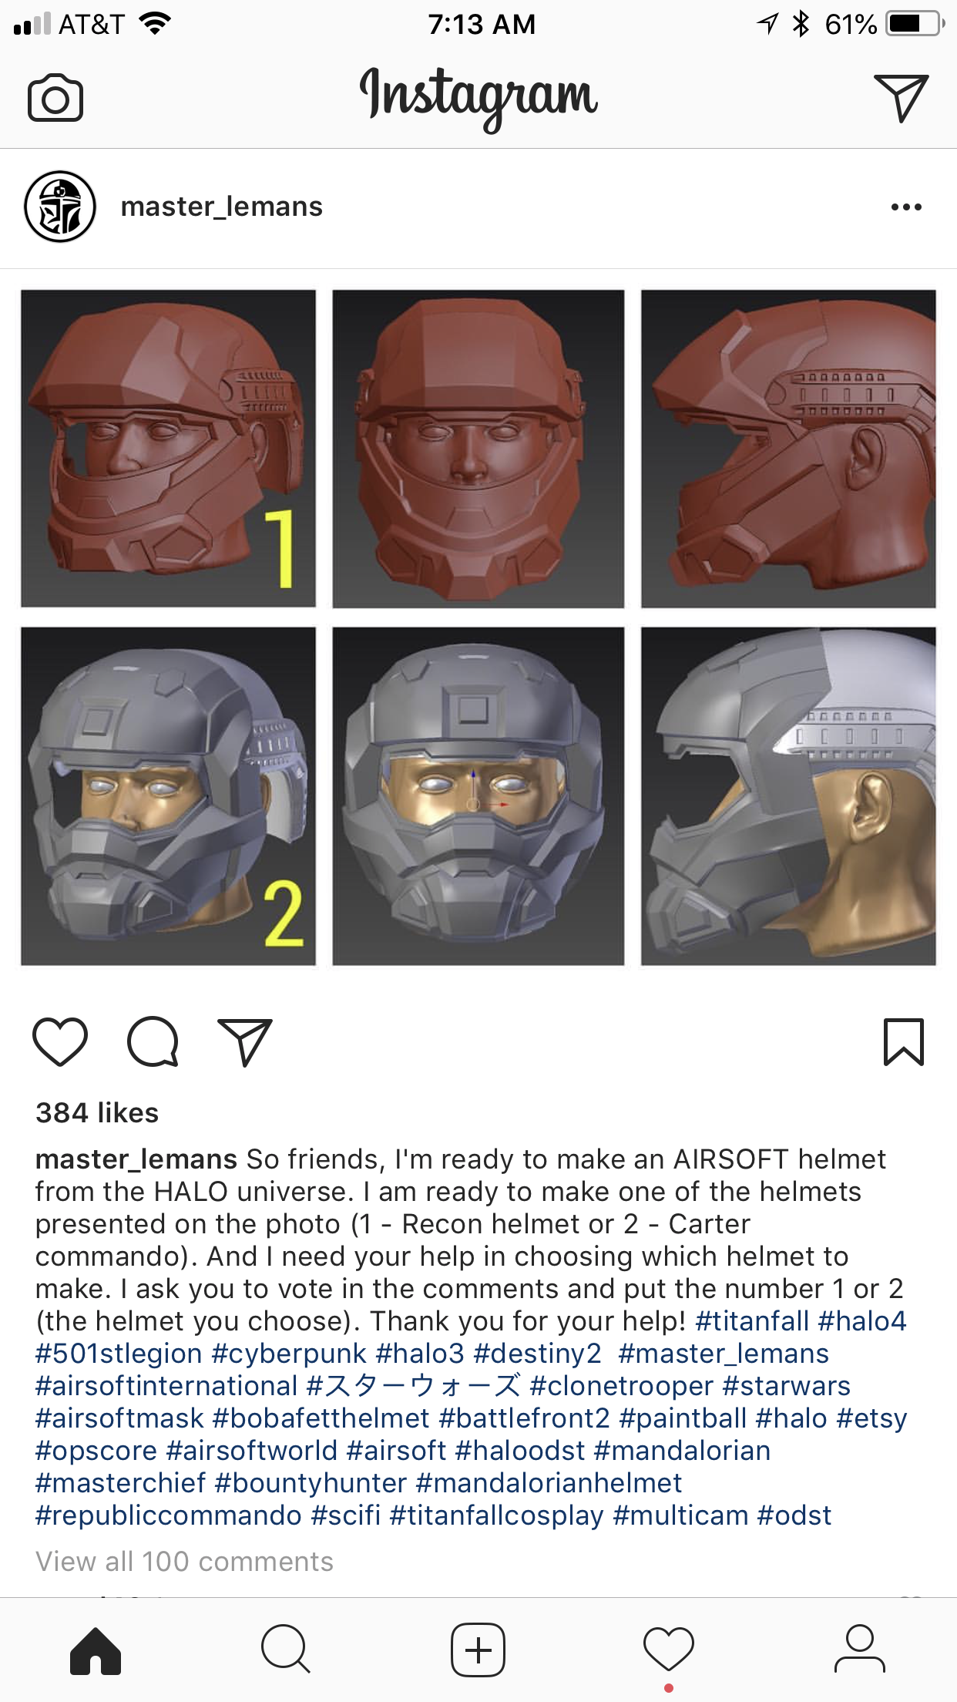Tap the #titanfall hashtag

(752, 1320)
